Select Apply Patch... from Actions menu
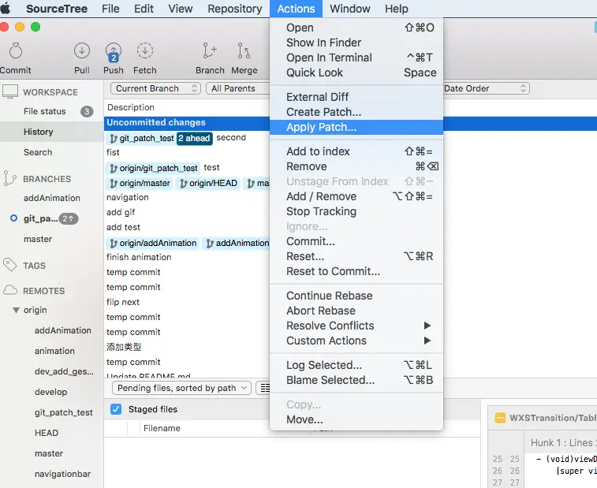 click(x=356, y=127)
